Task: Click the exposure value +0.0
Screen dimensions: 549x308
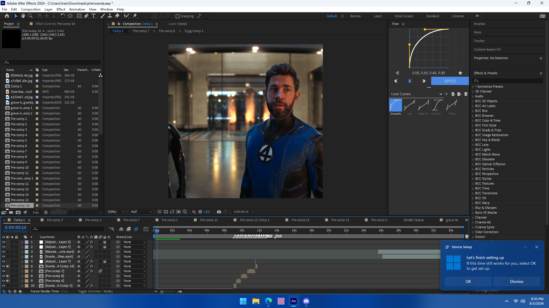Action: [x=207, y=212]
